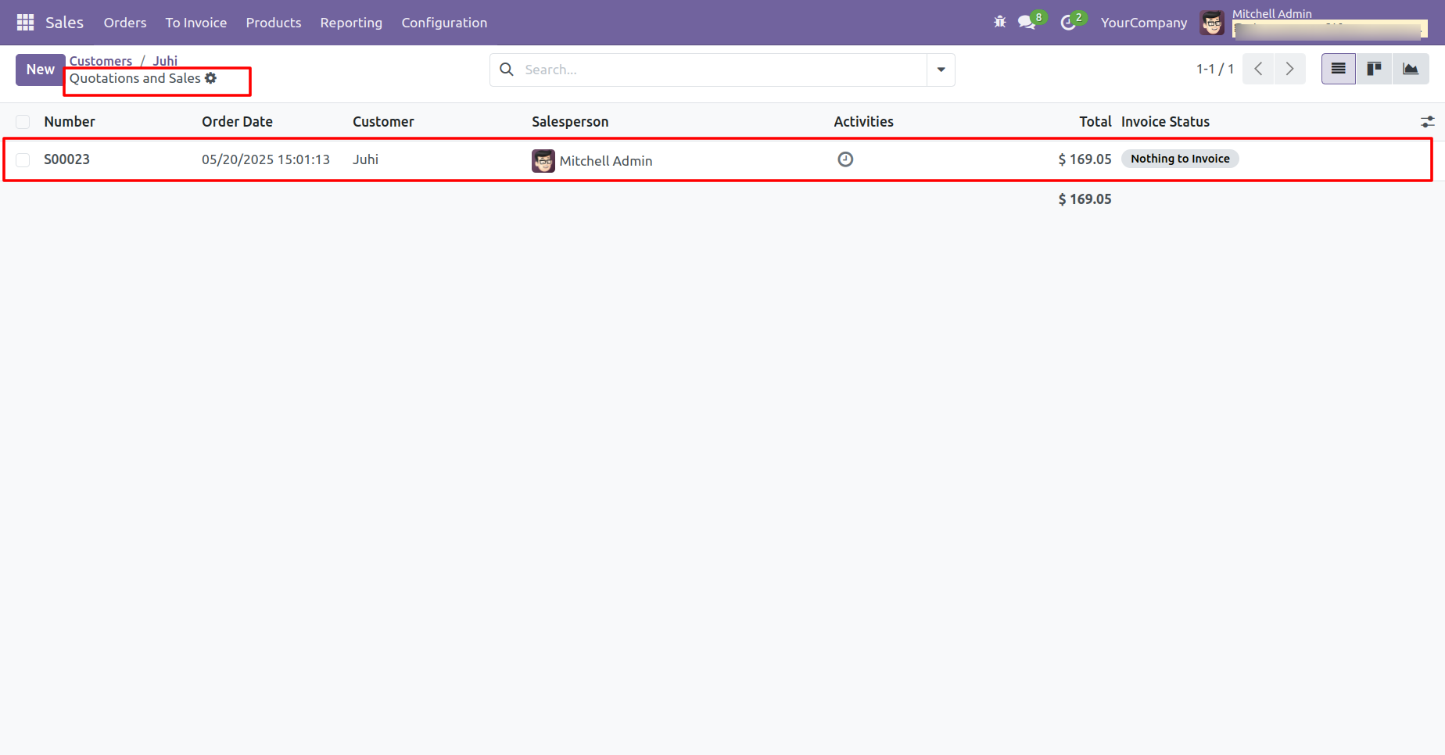
Task: Switch to kanban view
Action: (x=1374, y=69)
